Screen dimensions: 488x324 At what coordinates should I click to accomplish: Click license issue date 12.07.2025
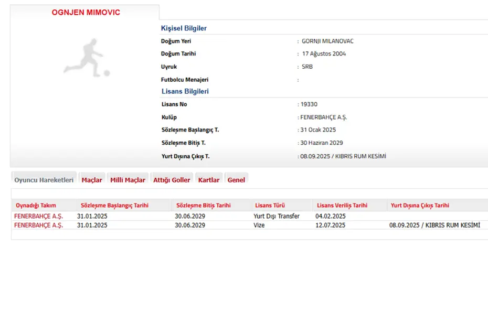331,225
